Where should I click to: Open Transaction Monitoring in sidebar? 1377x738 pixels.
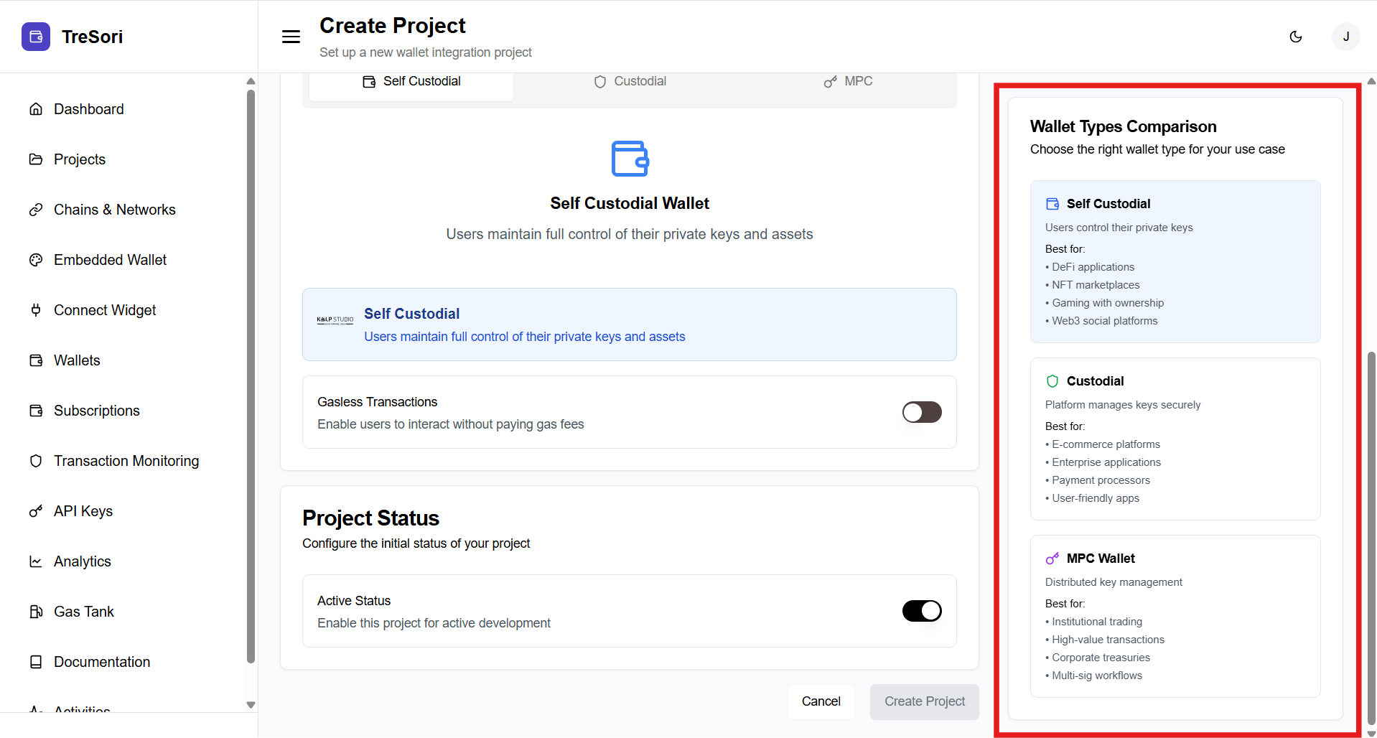[126, 461]
